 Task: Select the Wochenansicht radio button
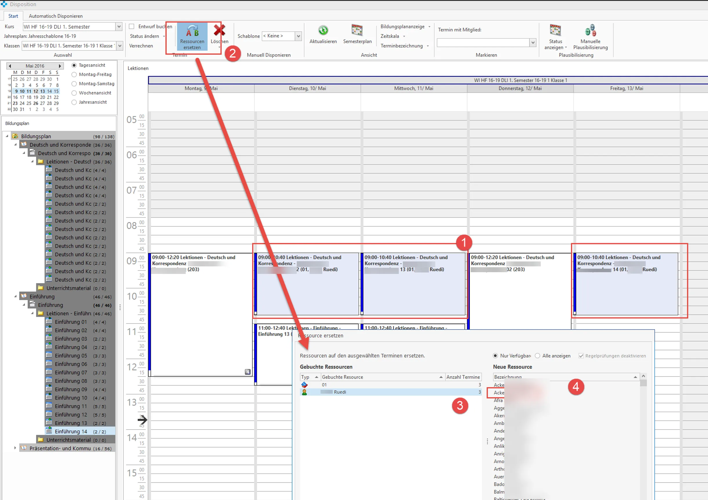[x=74, y=93]
